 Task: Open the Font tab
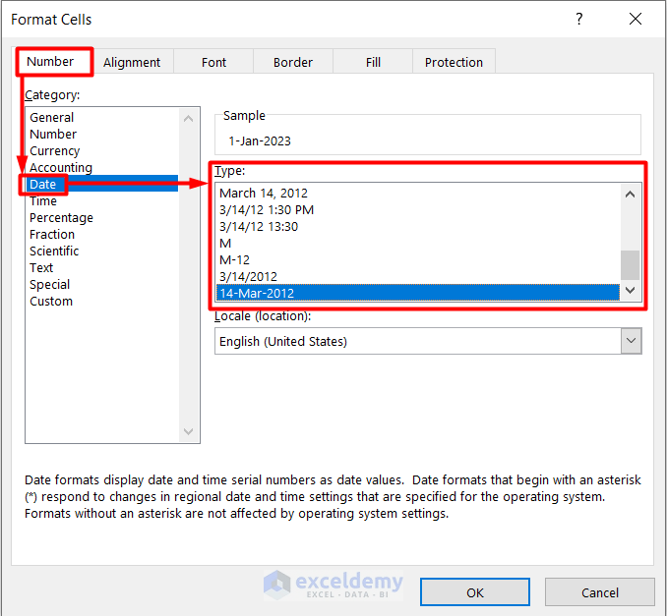point(213,63)
